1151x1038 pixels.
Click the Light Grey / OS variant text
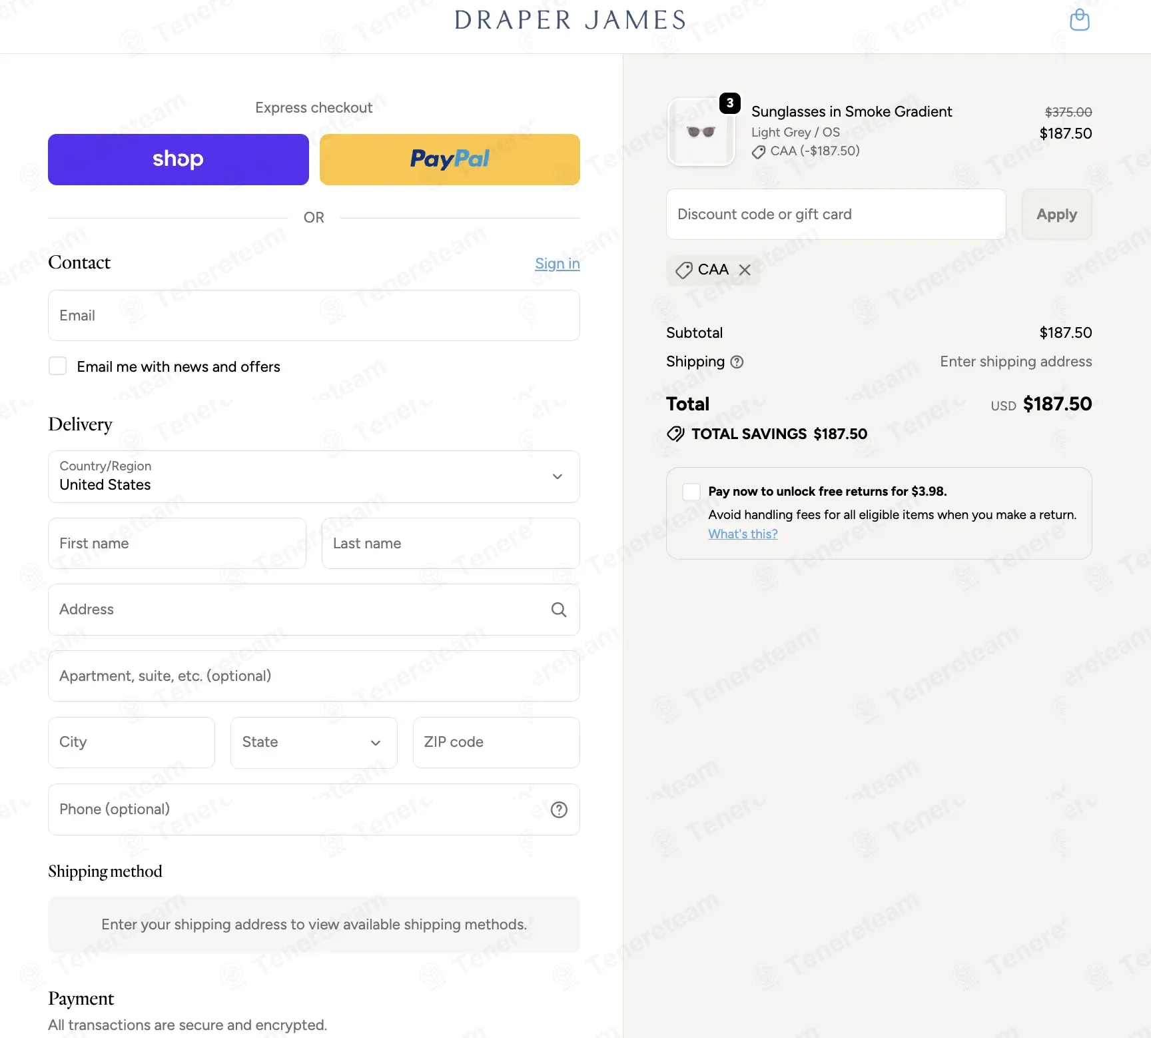(795, 132)
